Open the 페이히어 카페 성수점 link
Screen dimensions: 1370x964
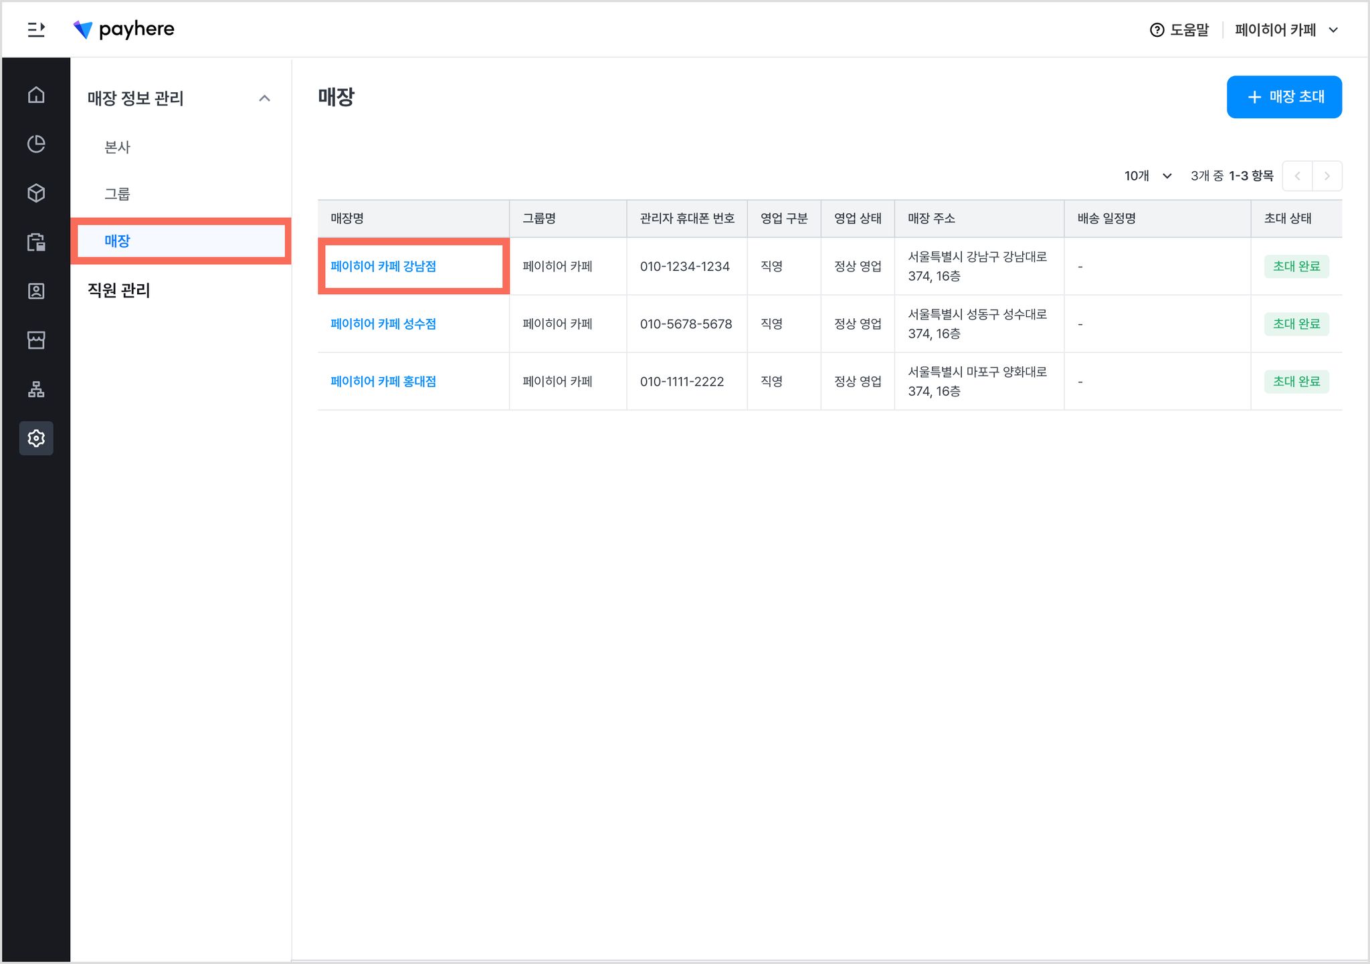[x=383, y=324]
